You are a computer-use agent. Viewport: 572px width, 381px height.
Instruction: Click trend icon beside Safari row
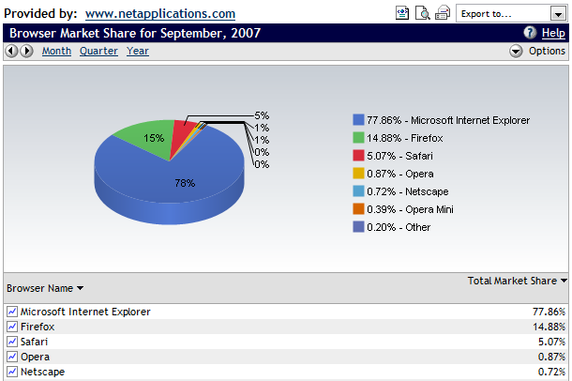point(12,342)
